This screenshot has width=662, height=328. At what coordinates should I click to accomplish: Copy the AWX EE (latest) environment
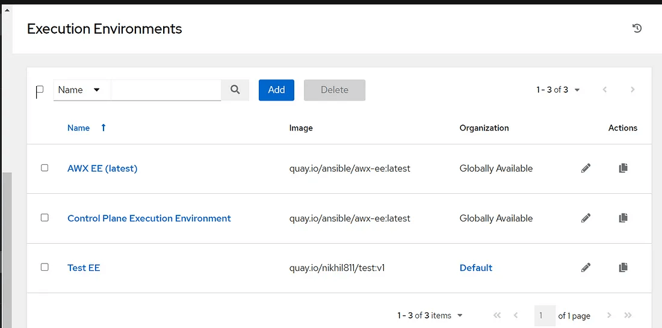[623, 169]
